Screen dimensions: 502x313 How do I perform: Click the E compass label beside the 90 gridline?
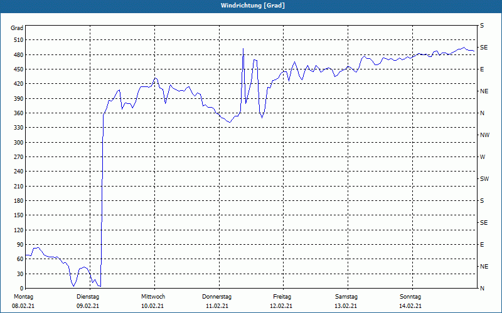click(x=482, y=245)
